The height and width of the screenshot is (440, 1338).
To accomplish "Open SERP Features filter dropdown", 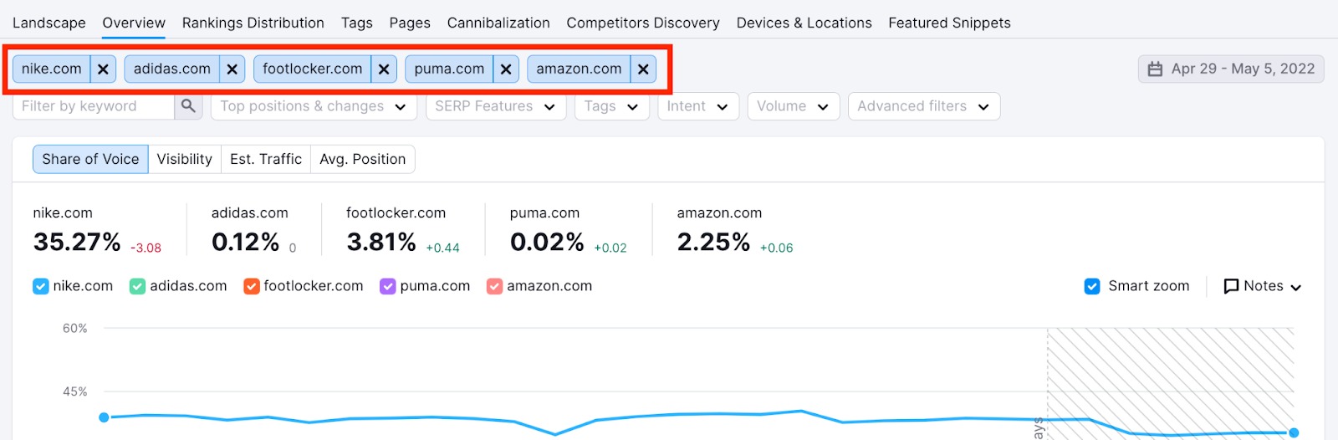I will tap(496, 106).
